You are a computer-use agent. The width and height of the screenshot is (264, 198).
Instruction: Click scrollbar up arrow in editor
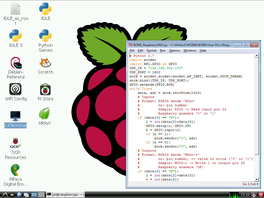click(257, 55)
